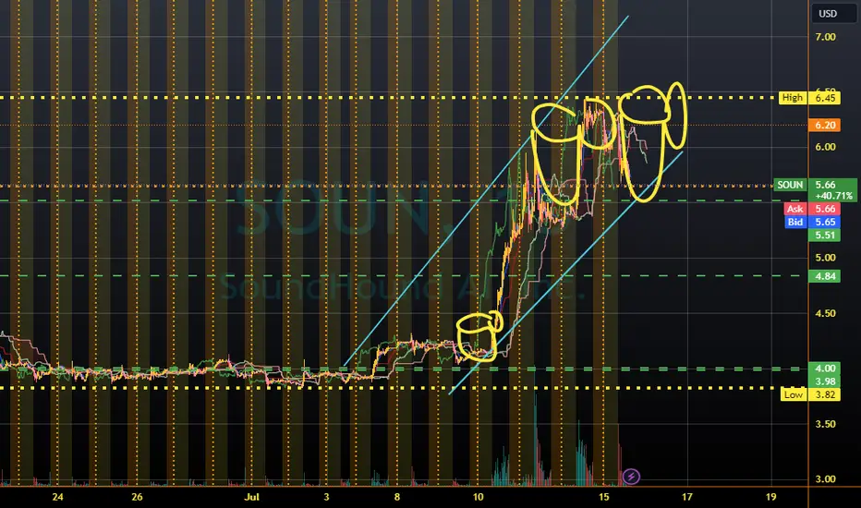Screen dimensions: 861x508
Task: Click the Jul label on time axis
Action: pos(251,497)
